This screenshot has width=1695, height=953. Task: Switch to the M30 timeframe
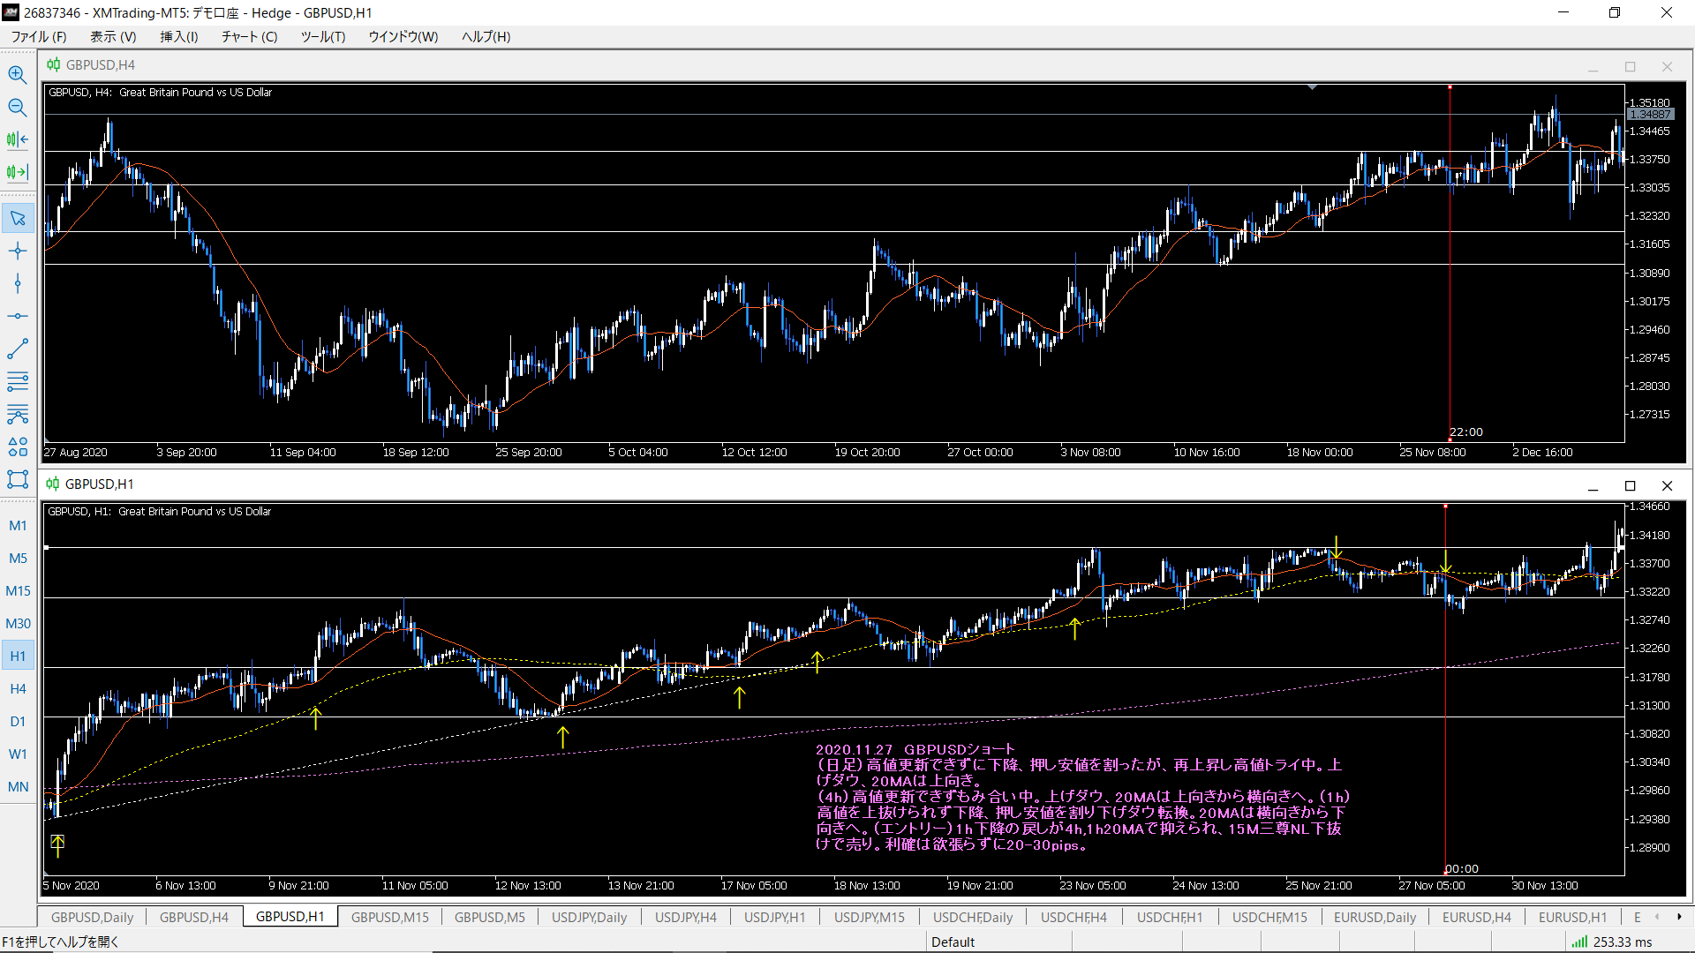[18, 624]
